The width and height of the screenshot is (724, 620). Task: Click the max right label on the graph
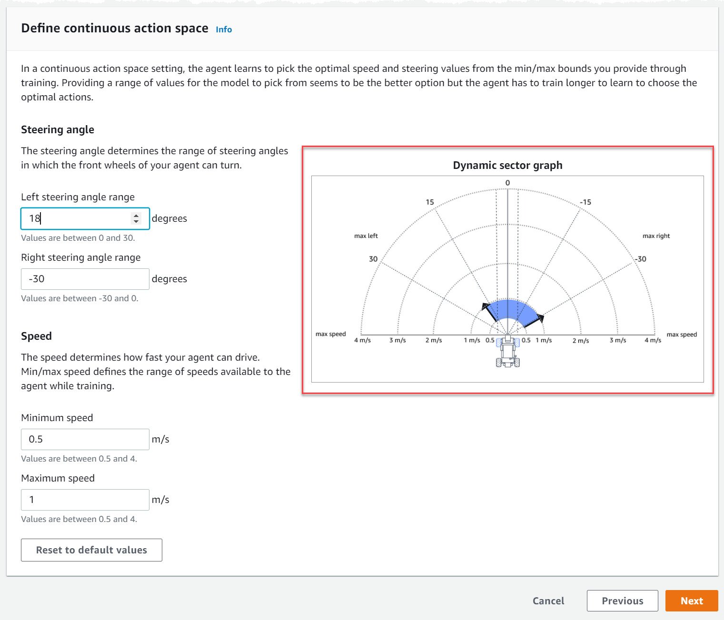pos(656,235)
